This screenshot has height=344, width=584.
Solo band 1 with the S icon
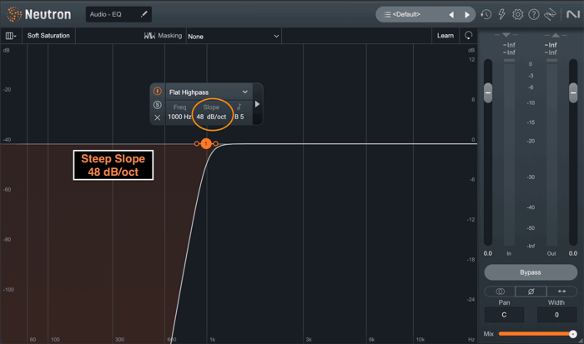click(158, 105)
